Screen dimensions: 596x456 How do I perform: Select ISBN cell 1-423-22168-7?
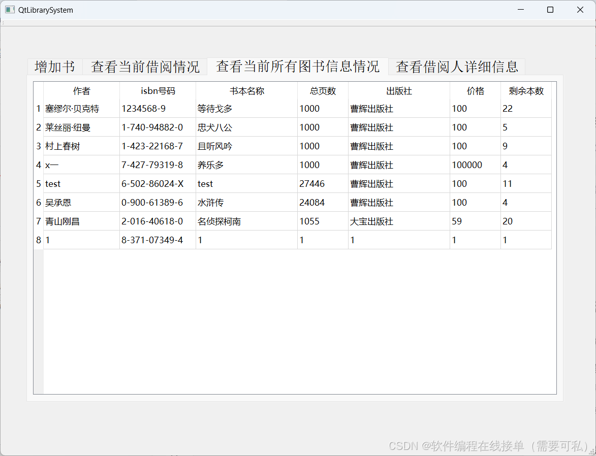pos(158,146)
